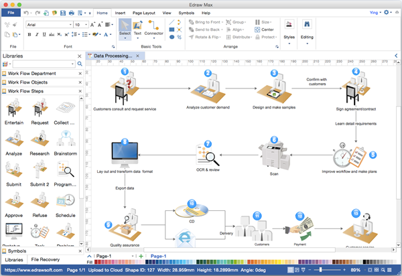Close the Work Flow Department library

coord(80,74)
